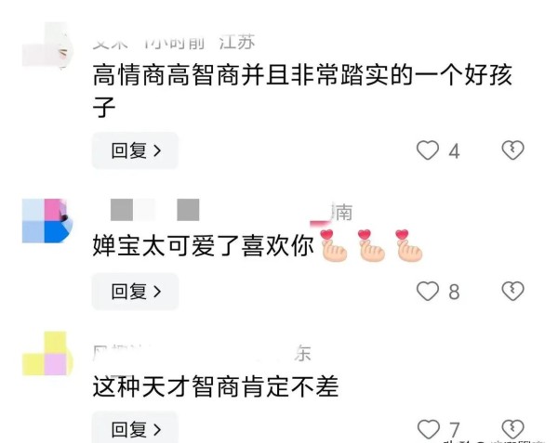Tap the 婵宝太可爱了喜欢你 comment text
This screenshot has height=443, width=558.
point(203,246)
